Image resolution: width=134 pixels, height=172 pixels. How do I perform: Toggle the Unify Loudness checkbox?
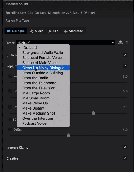pyautogui.click(x=125, y=55)
